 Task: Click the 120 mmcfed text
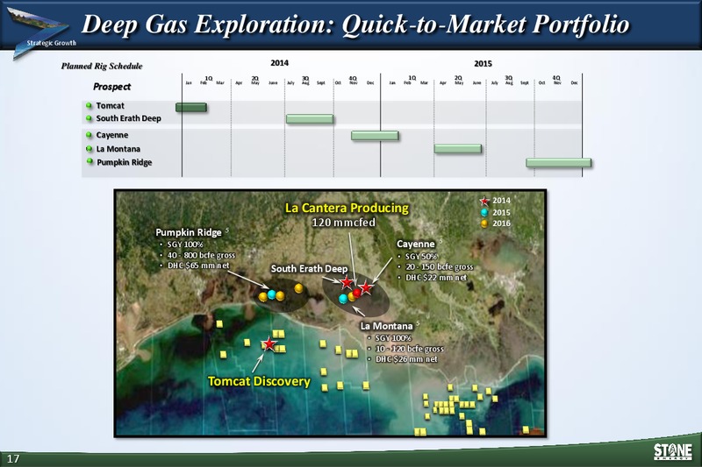tap(343, 222)
